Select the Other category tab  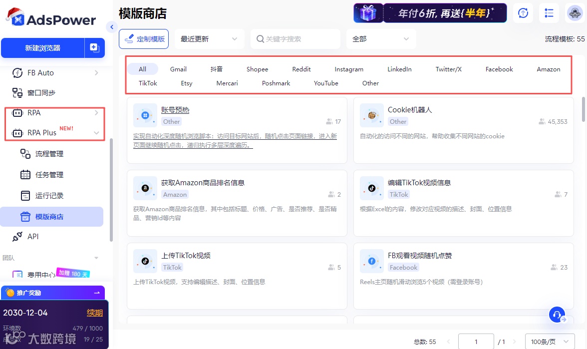(x=370, y=83)
